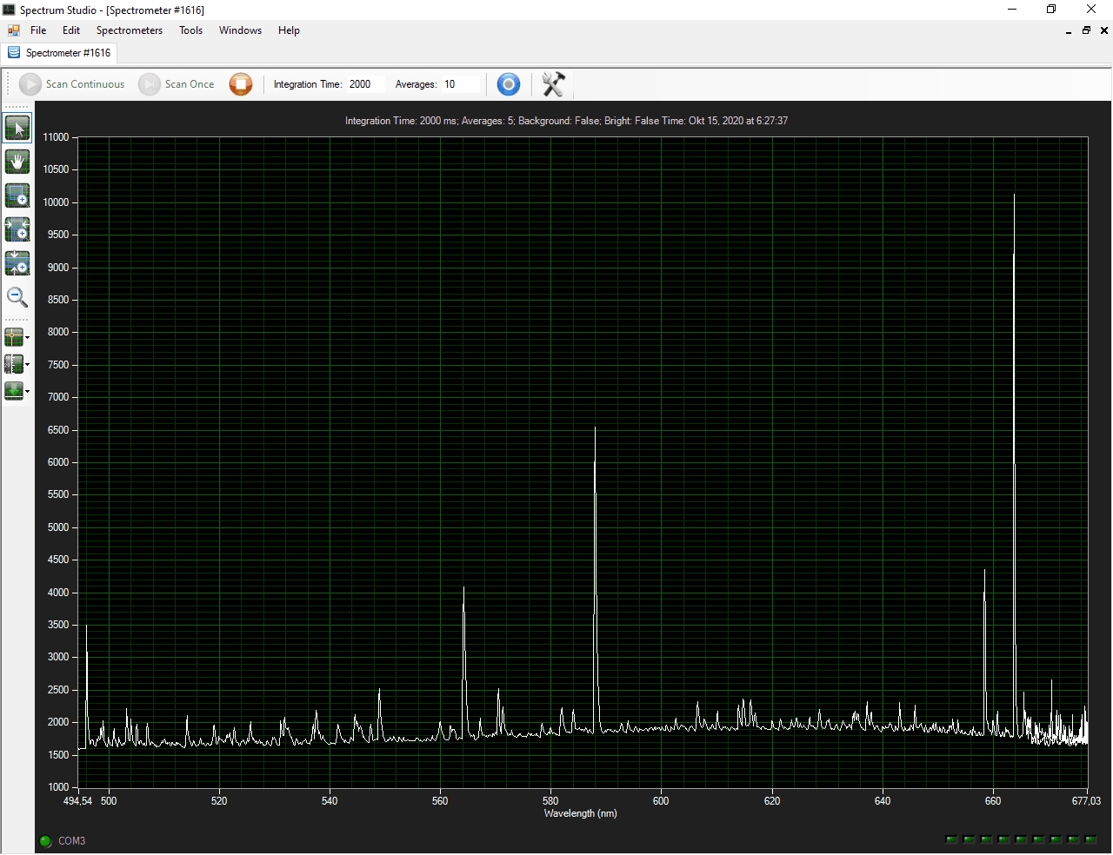
Task: Click the green COM3 connection indicator
Action: click(45, 841)
